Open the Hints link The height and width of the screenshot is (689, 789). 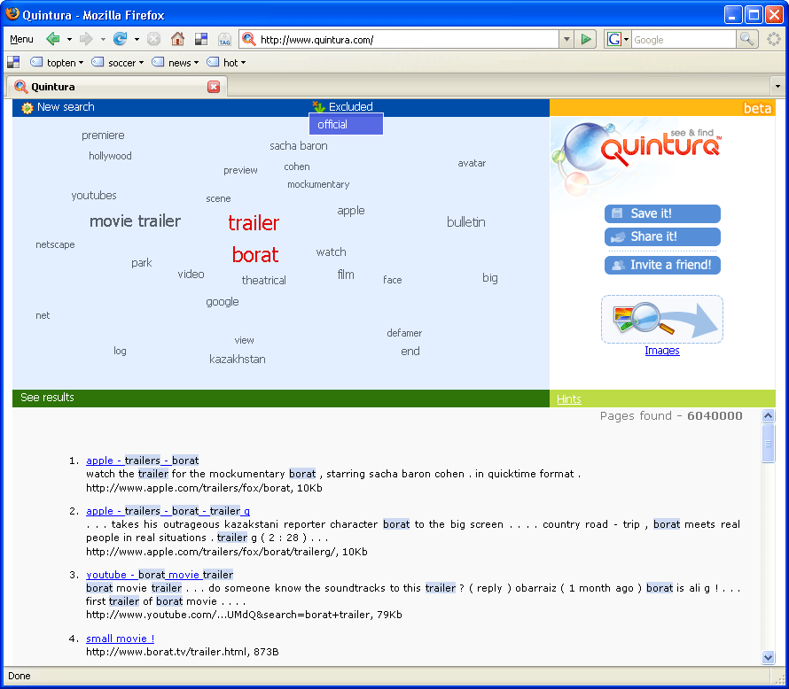click(568, 399)
